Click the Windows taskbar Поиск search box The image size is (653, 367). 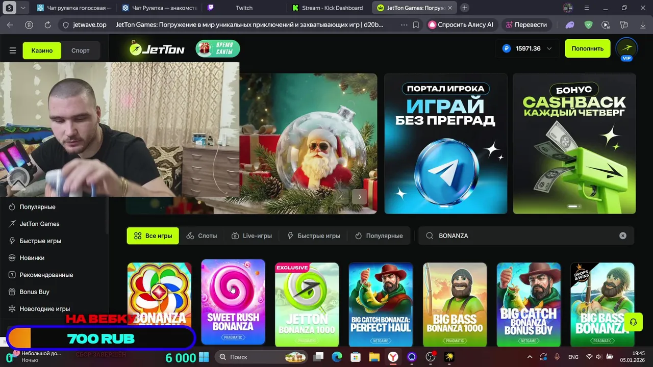[262, 357]
